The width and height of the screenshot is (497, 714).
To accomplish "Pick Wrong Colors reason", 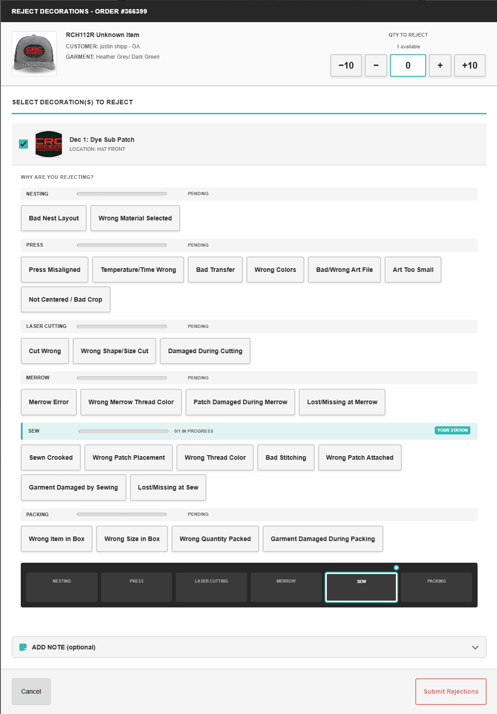I will [275, 270].
